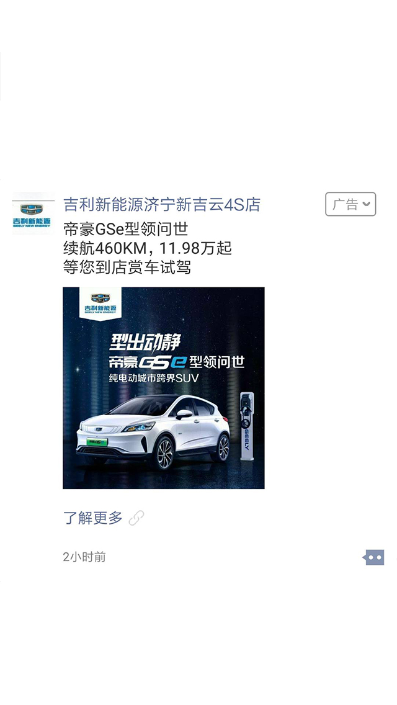397x705 pixels.
Task: Tap the white GSe car in the ad
Action: point(153,431)
